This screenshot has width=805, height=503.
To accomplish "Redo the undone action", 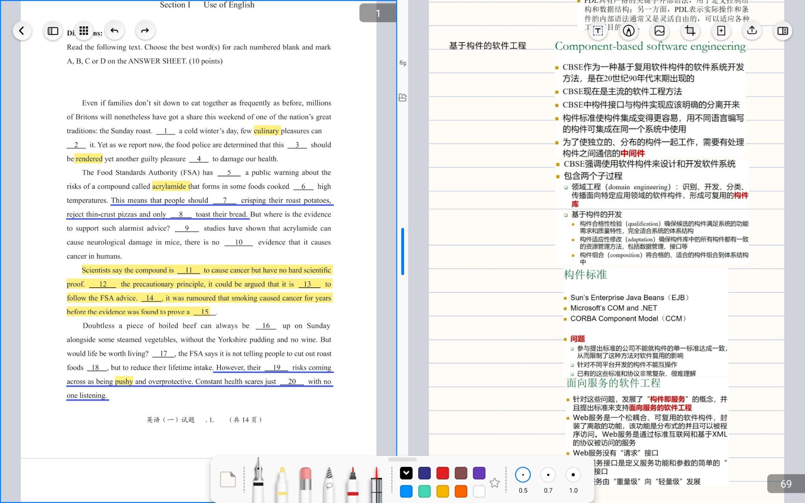I will click(145, 30).
